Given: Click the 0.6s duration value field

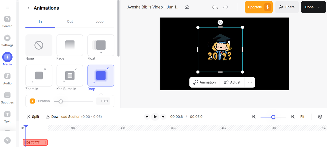Looking at the screenshot, I should [x=103, y=101].
